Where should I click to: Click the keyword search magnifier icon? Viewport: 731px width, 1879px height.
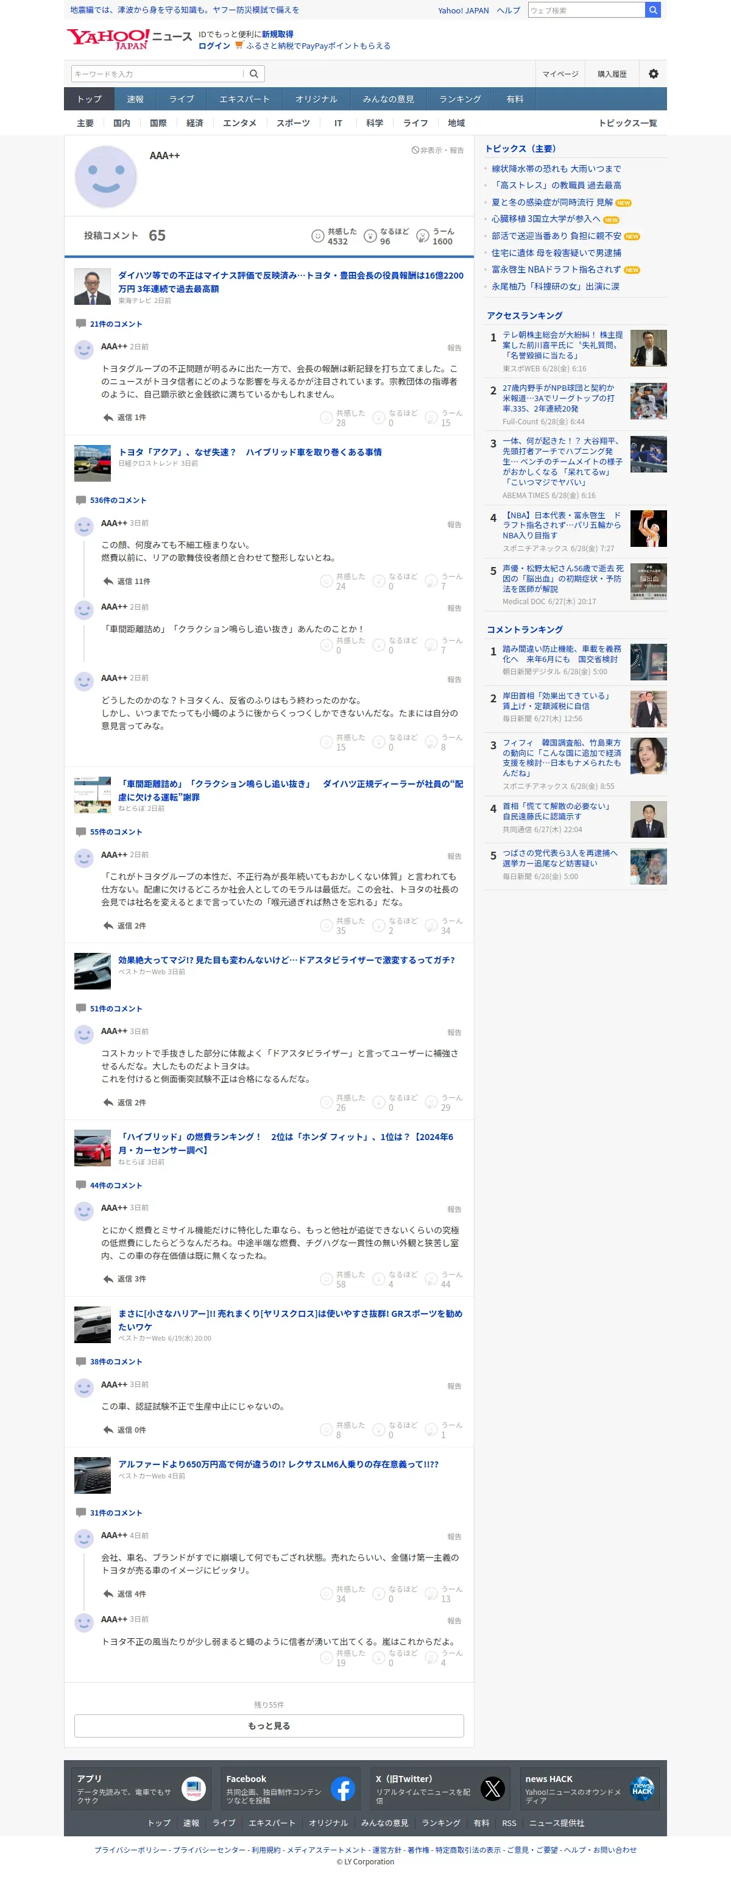[253, 74]
